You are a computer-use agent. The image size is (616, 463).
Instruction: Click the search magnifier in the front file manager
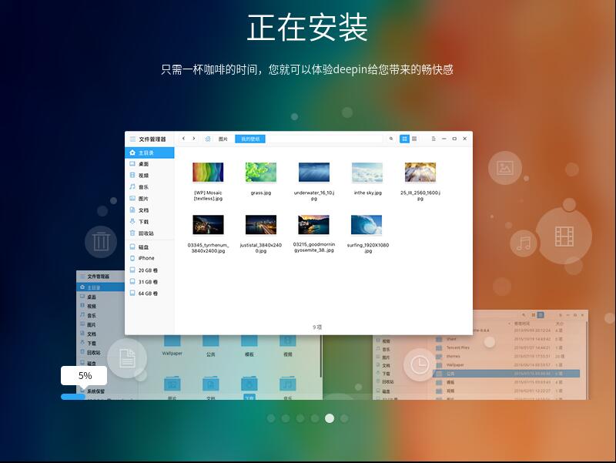[x=391, y=139]
